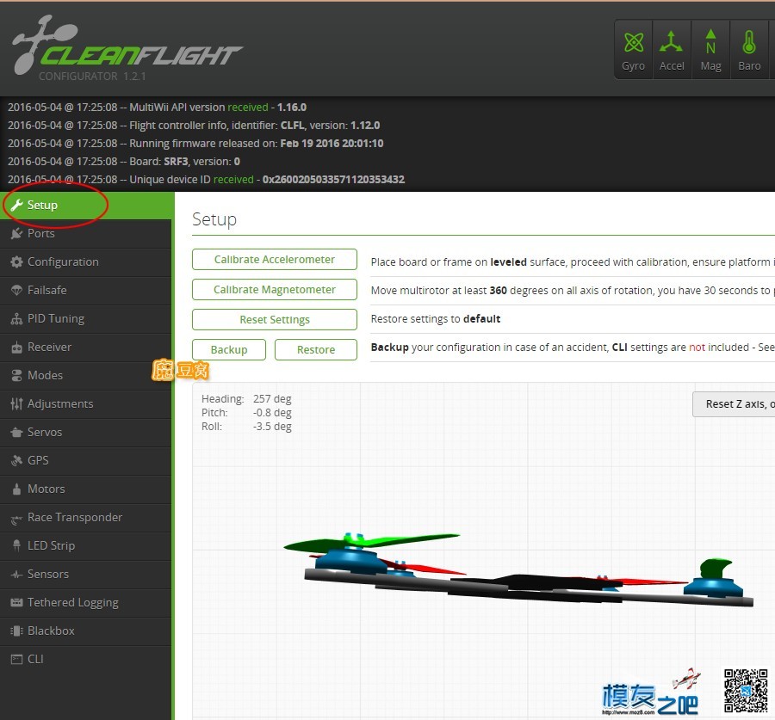Click the Heading 257 deg readout
This screenshot has height=720, width=775.
coord(246,398)
